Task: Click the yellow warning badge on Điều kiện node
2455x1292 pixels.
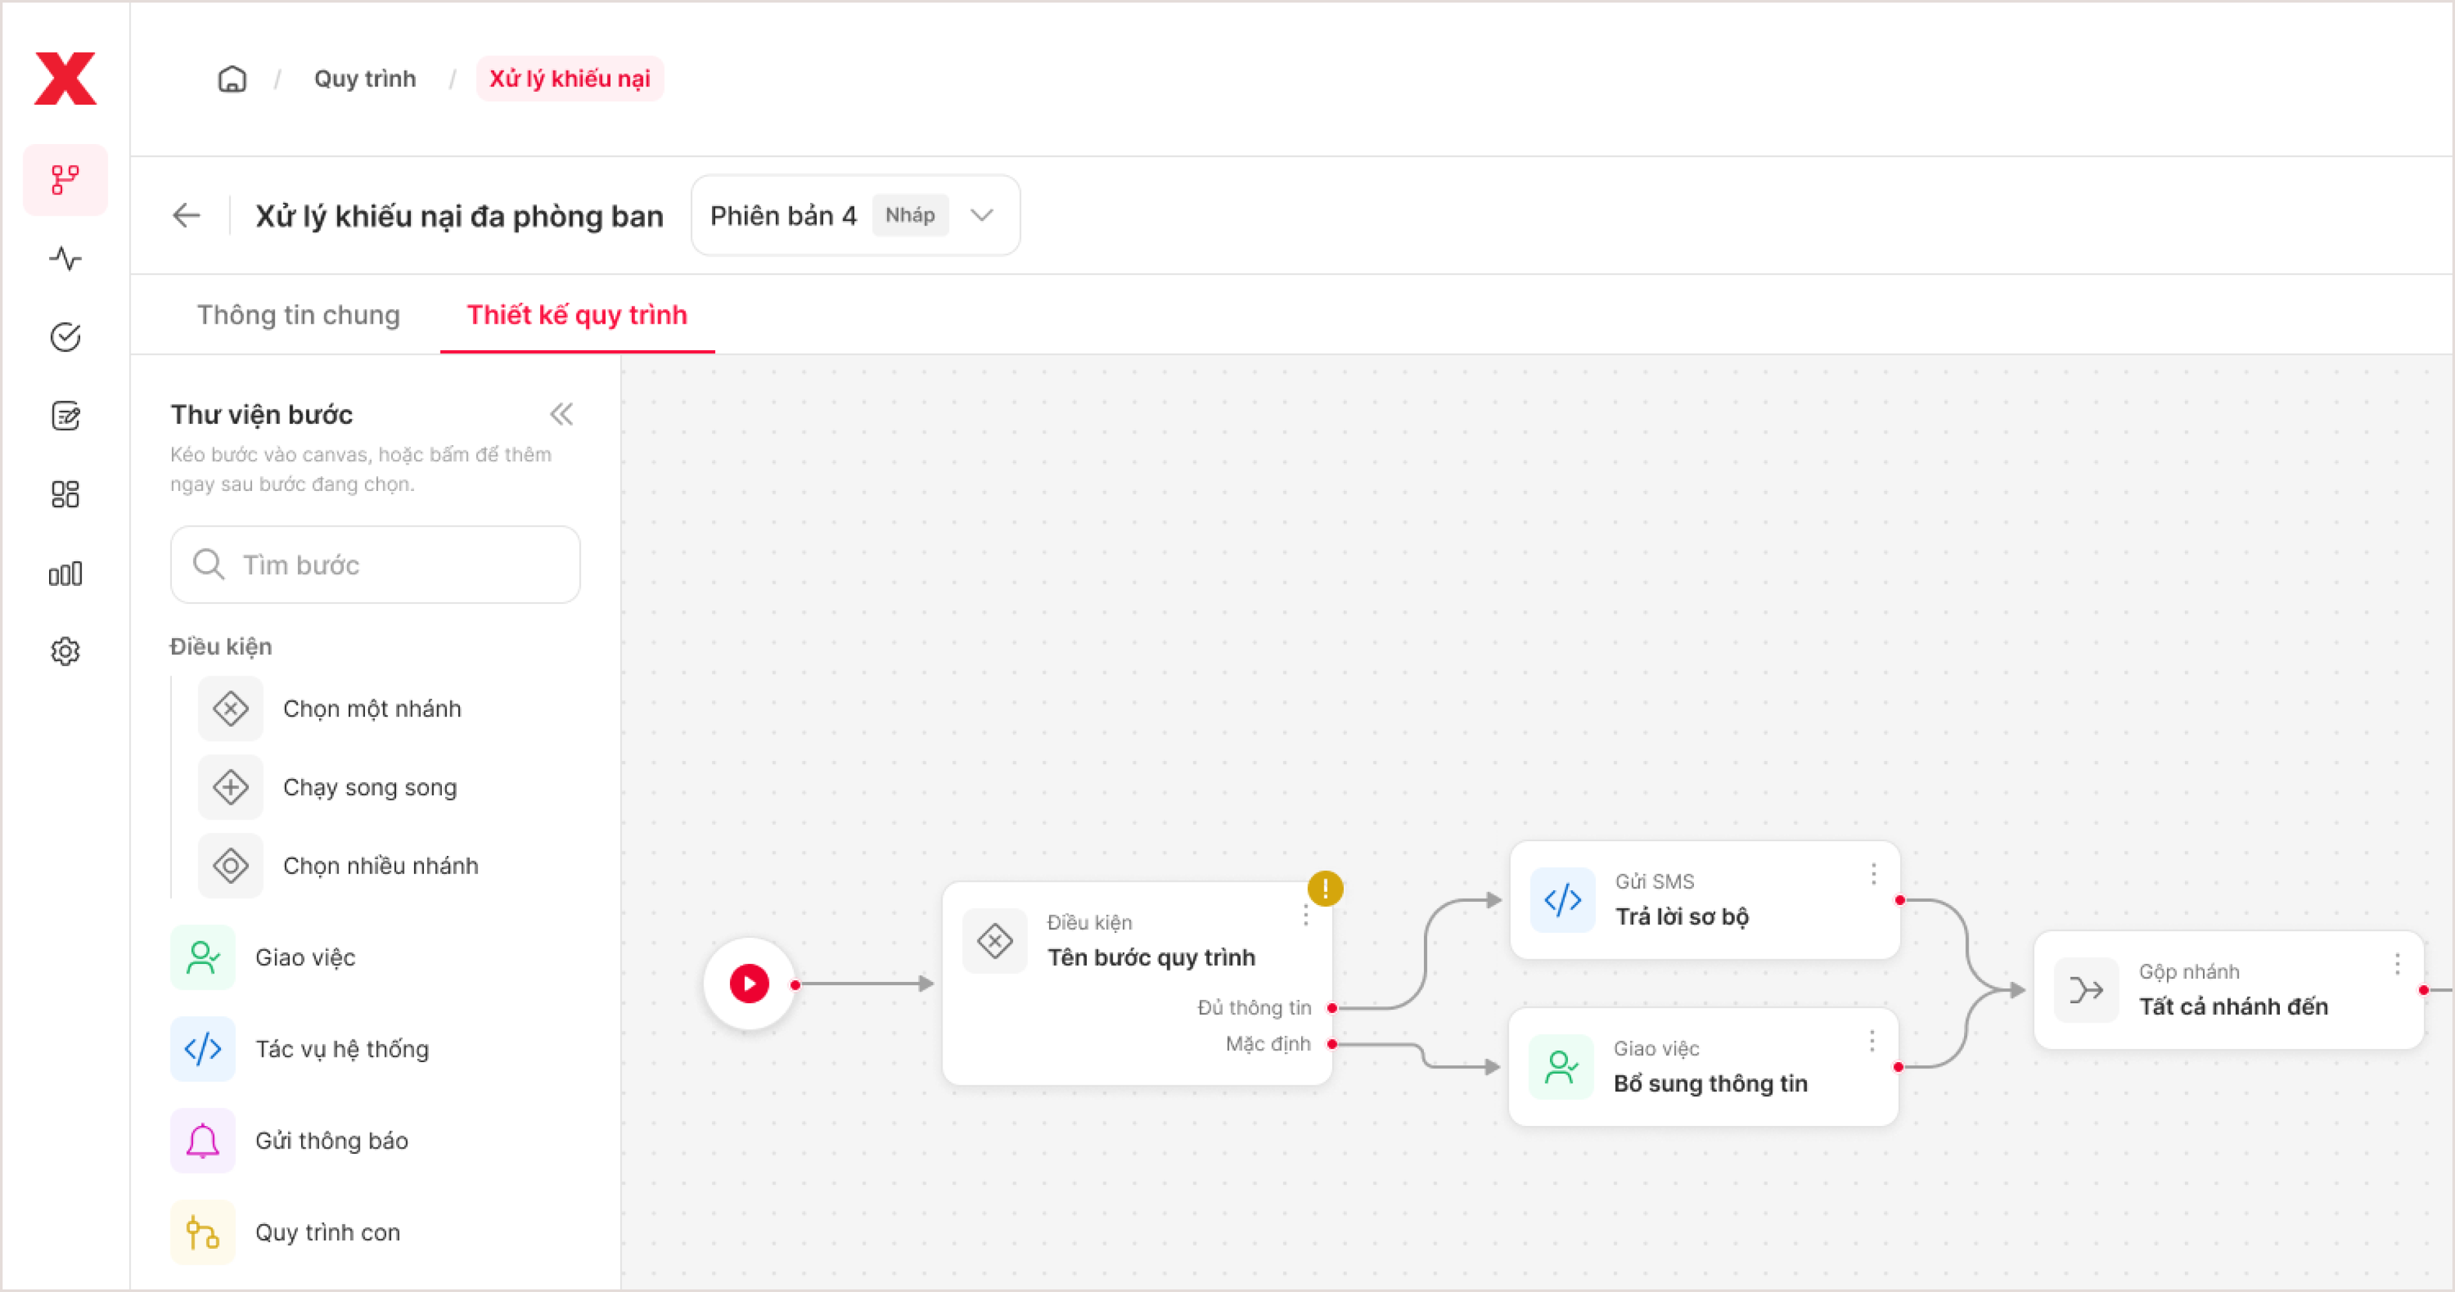Action: pyautogui.click(x=1324, y=889)
